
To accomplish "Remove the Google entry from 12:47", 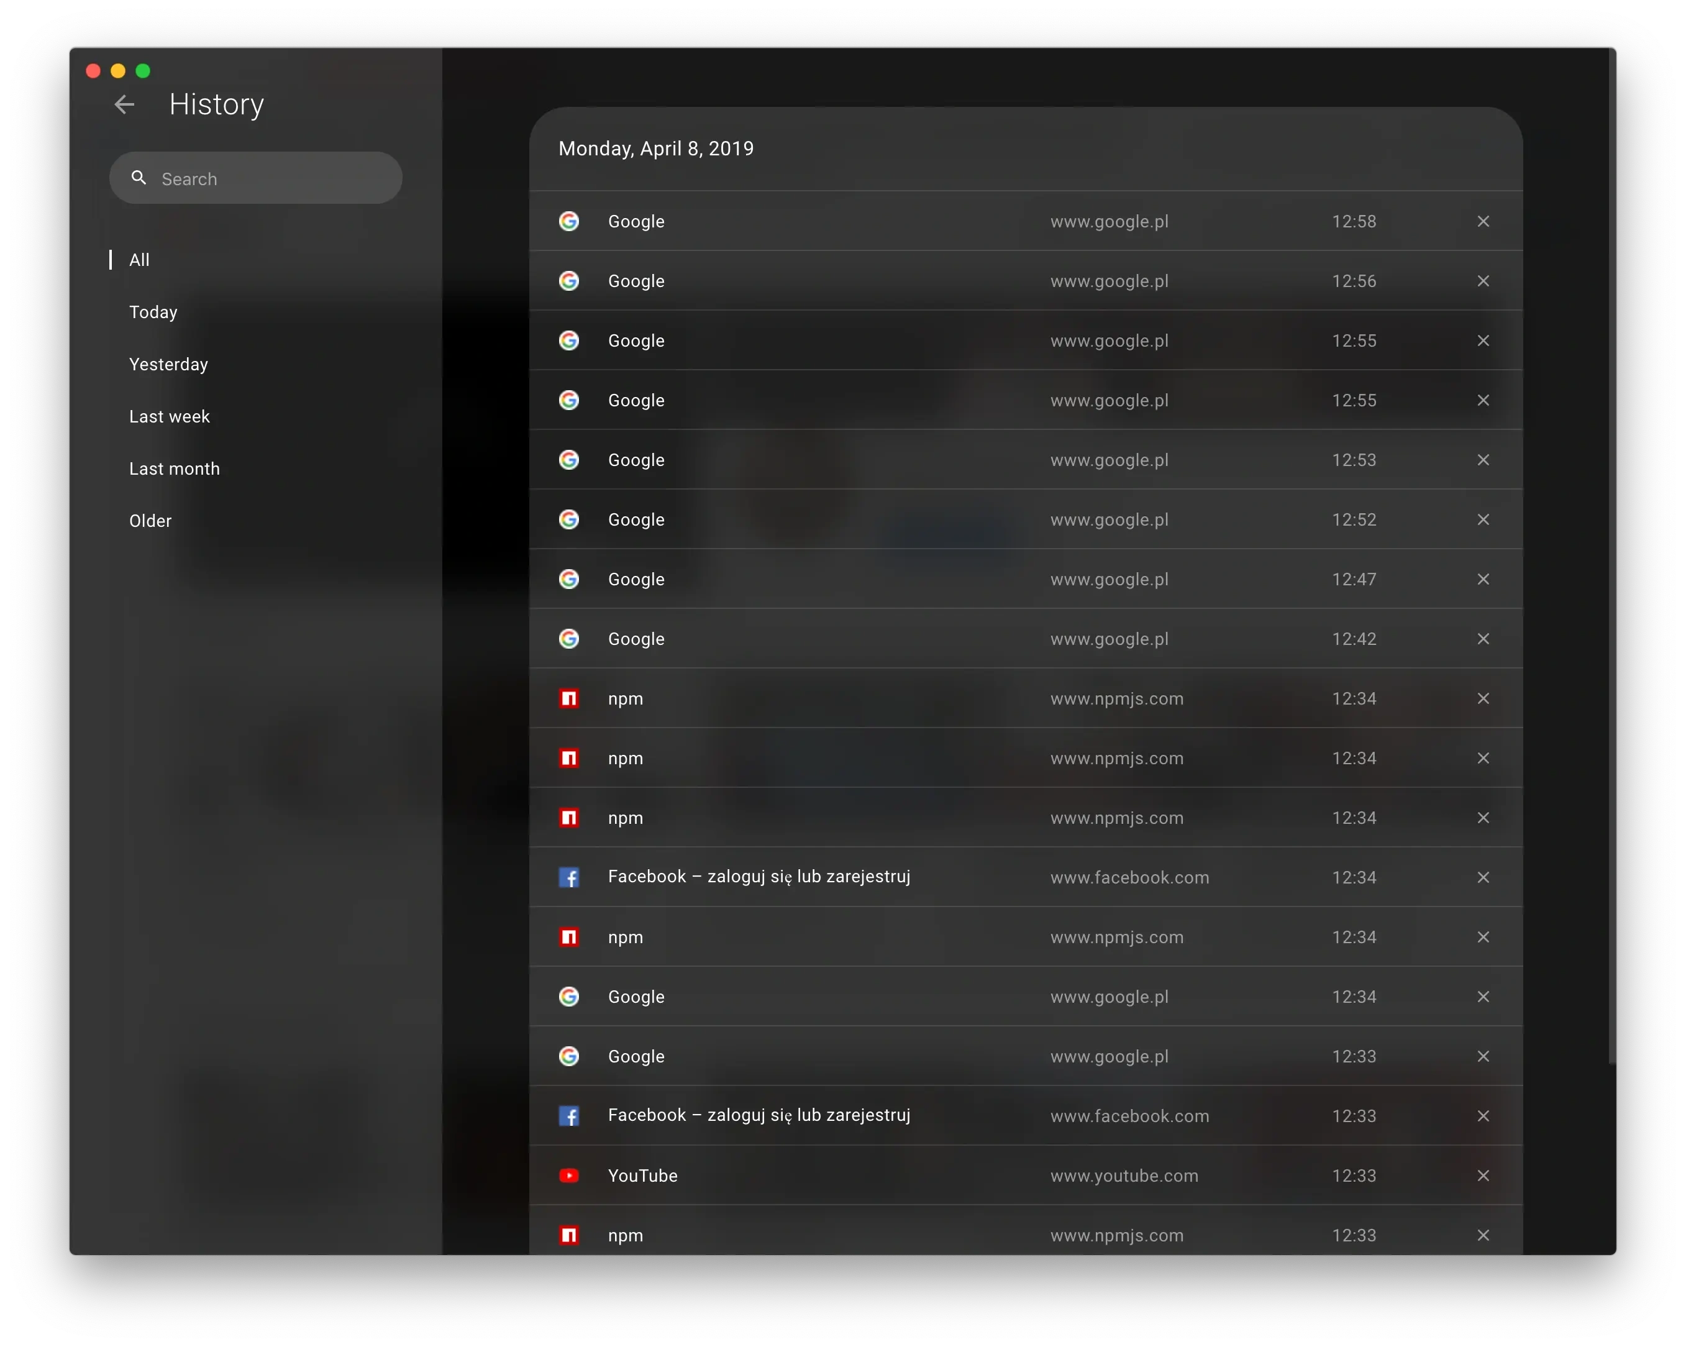I will 1483,579.
